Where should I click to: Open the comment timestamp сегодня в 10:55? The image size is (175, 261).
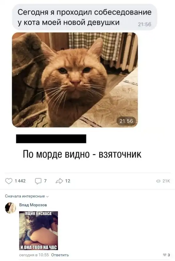pos(34,255)
